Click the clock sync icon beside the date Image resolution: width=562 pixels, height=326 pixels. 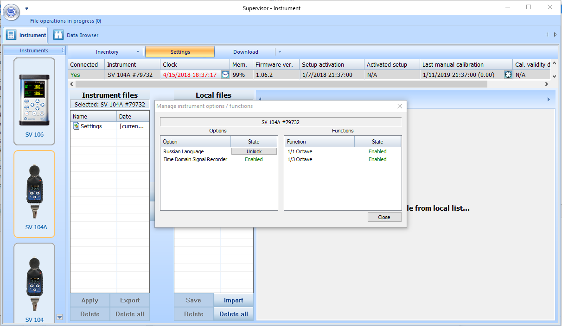tap(225, 75)
